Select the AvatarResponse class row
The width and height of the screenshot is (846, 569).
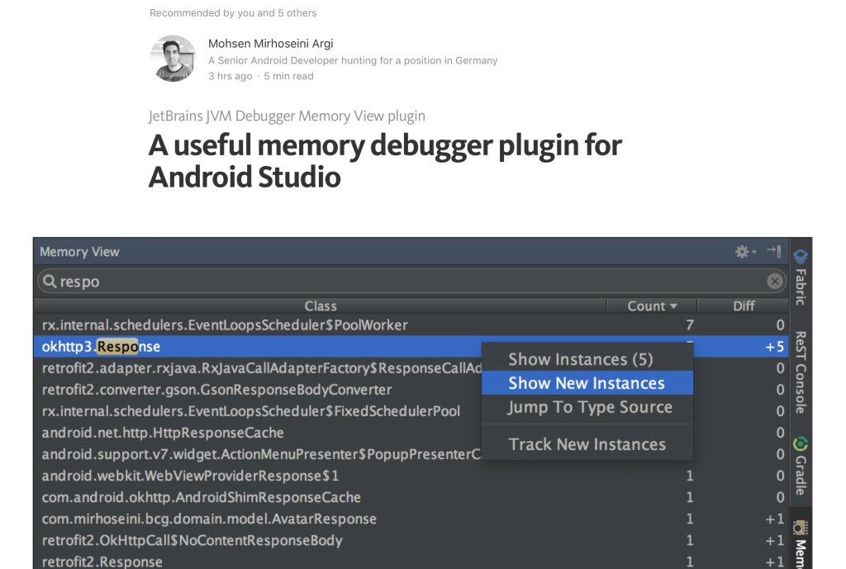click(x=411, y=519)
